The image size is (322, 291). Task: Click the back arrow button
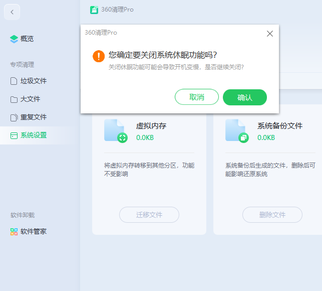coord(12,12)
